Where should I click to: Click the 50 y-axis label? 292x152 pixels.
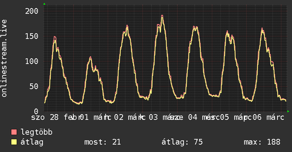point(34,86)
